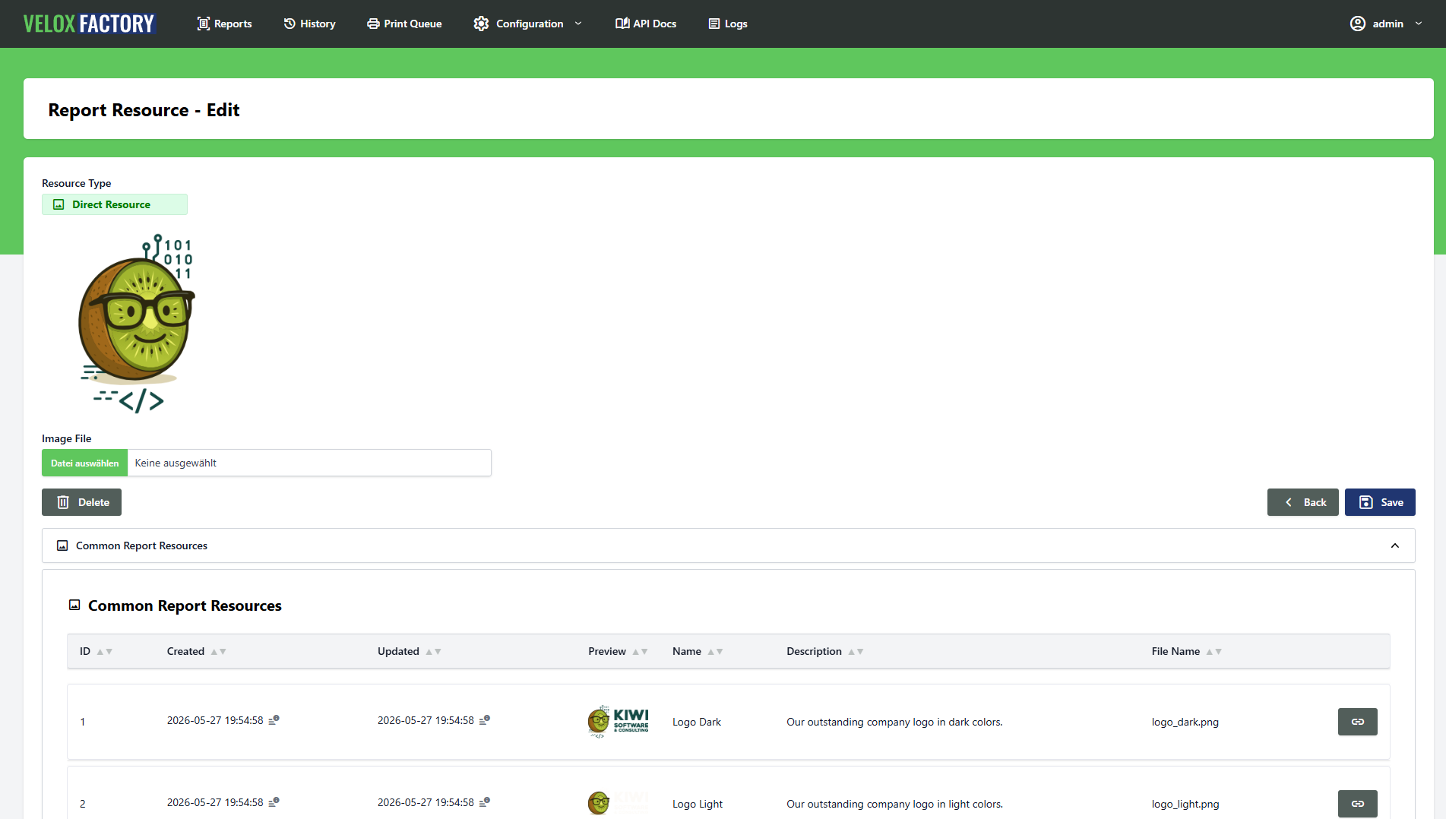Click the Logo Dark name cell
Image resolution: width=1446 pixels, height=819 pixels.
tap(697, 722)
